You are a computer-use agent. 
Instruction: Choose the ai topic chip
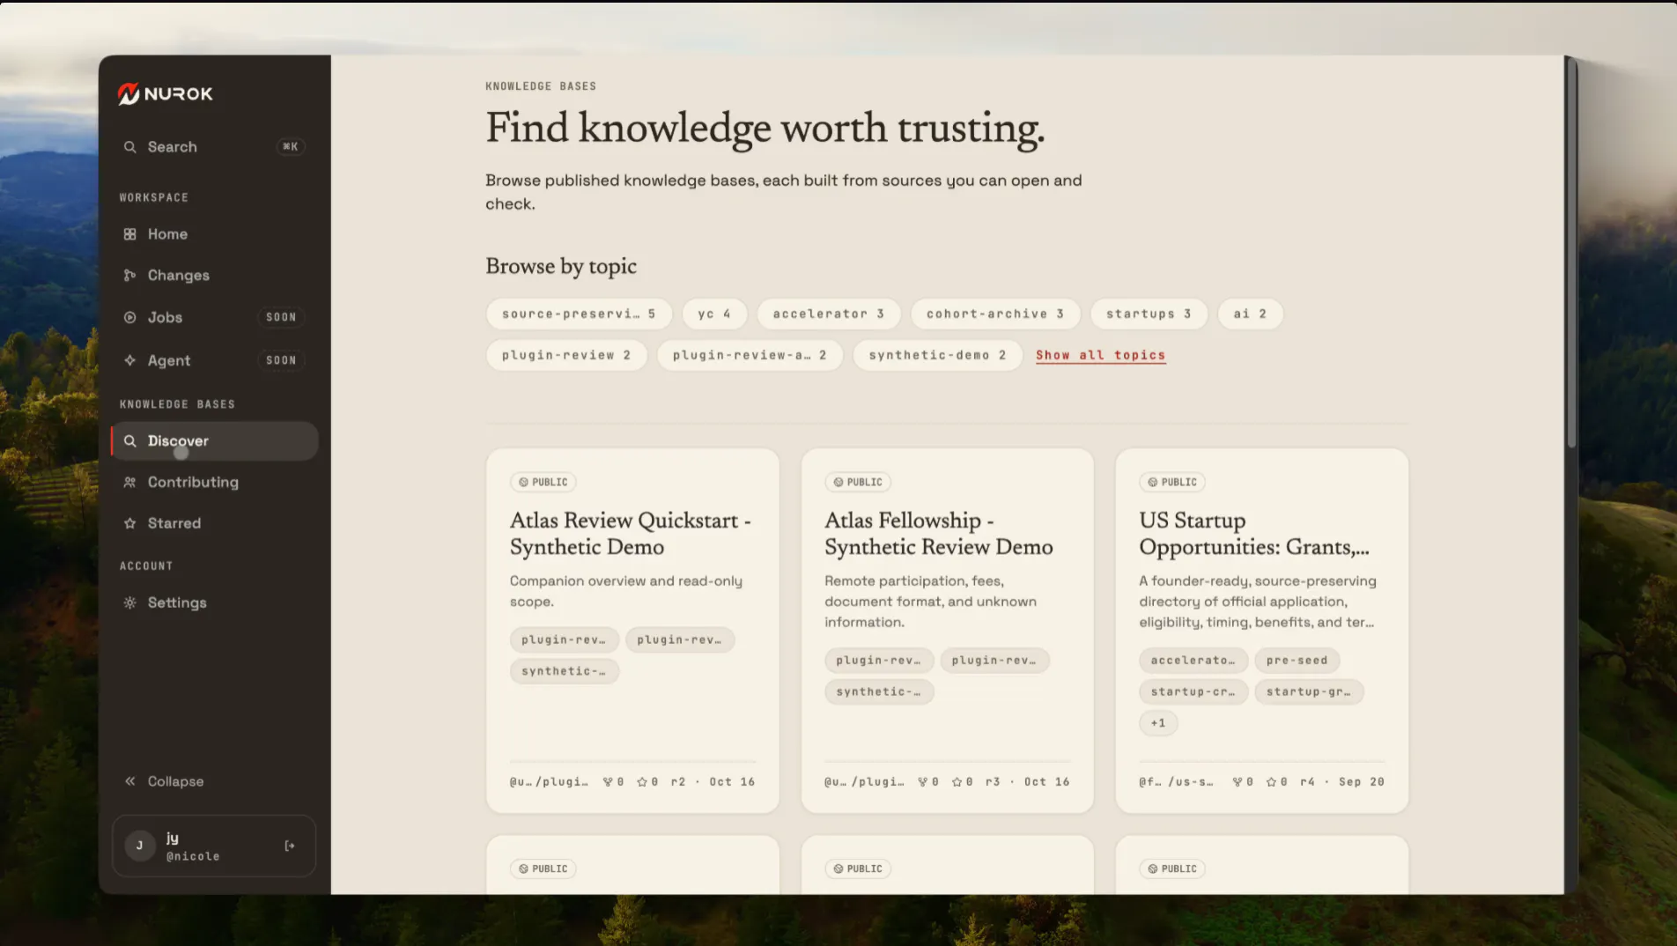pyautogui.click(x=1250, y=314)
